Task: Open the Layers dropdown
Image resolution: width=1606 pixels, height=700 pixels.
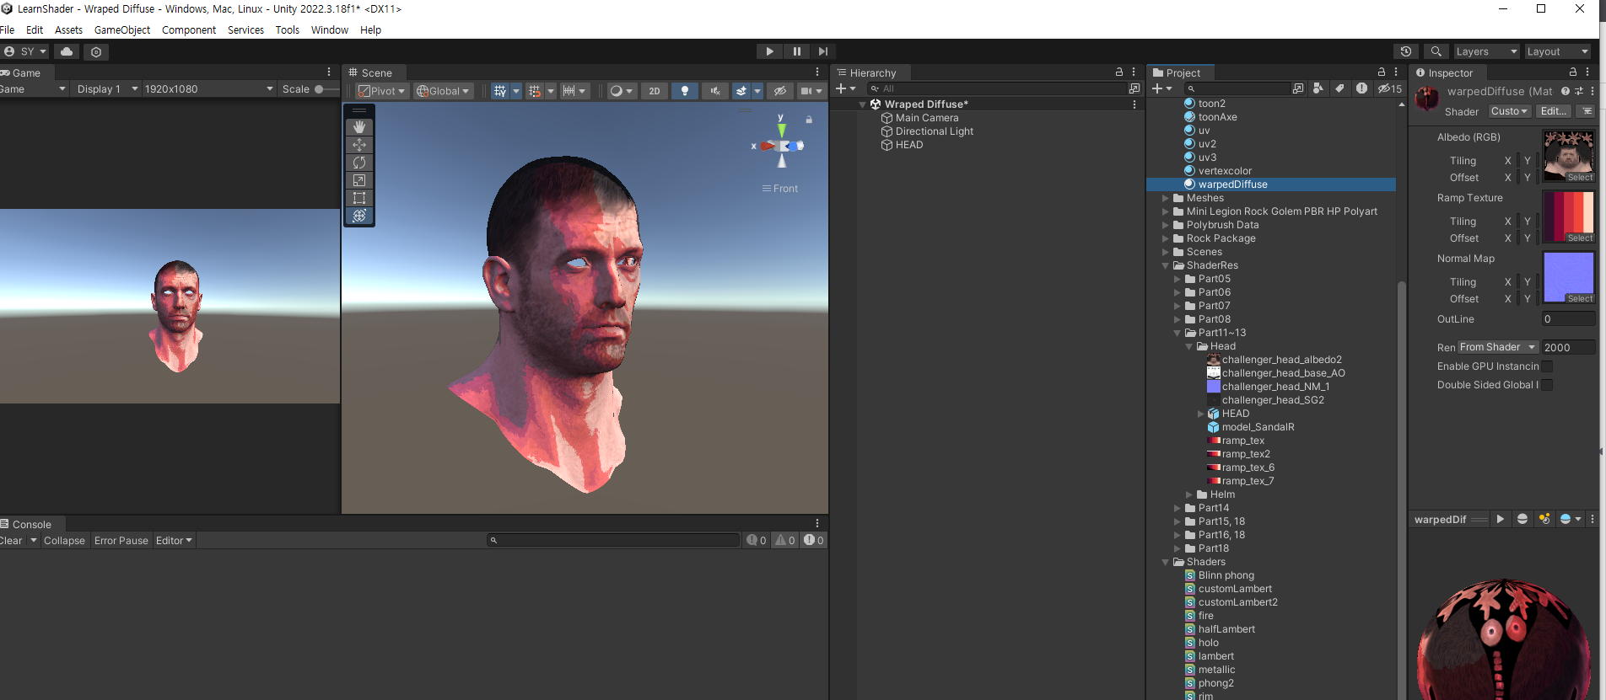Action: (x=1486, y=51)
